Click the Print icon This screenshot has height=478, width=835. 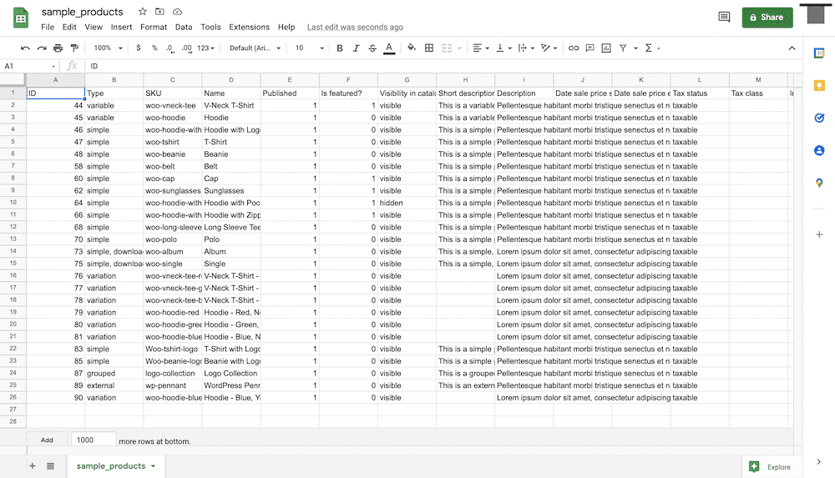pos(58,48)
